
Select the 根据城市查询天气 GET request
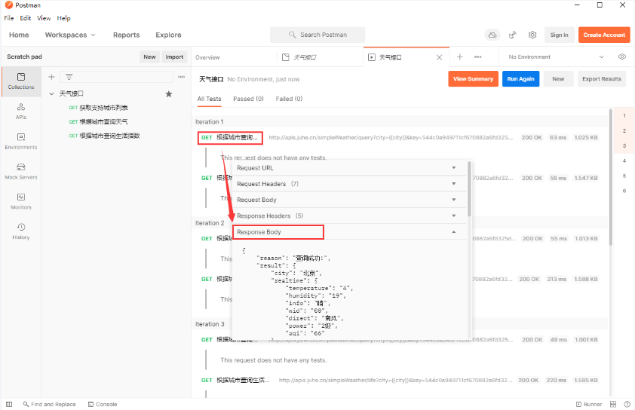[98, 121]
